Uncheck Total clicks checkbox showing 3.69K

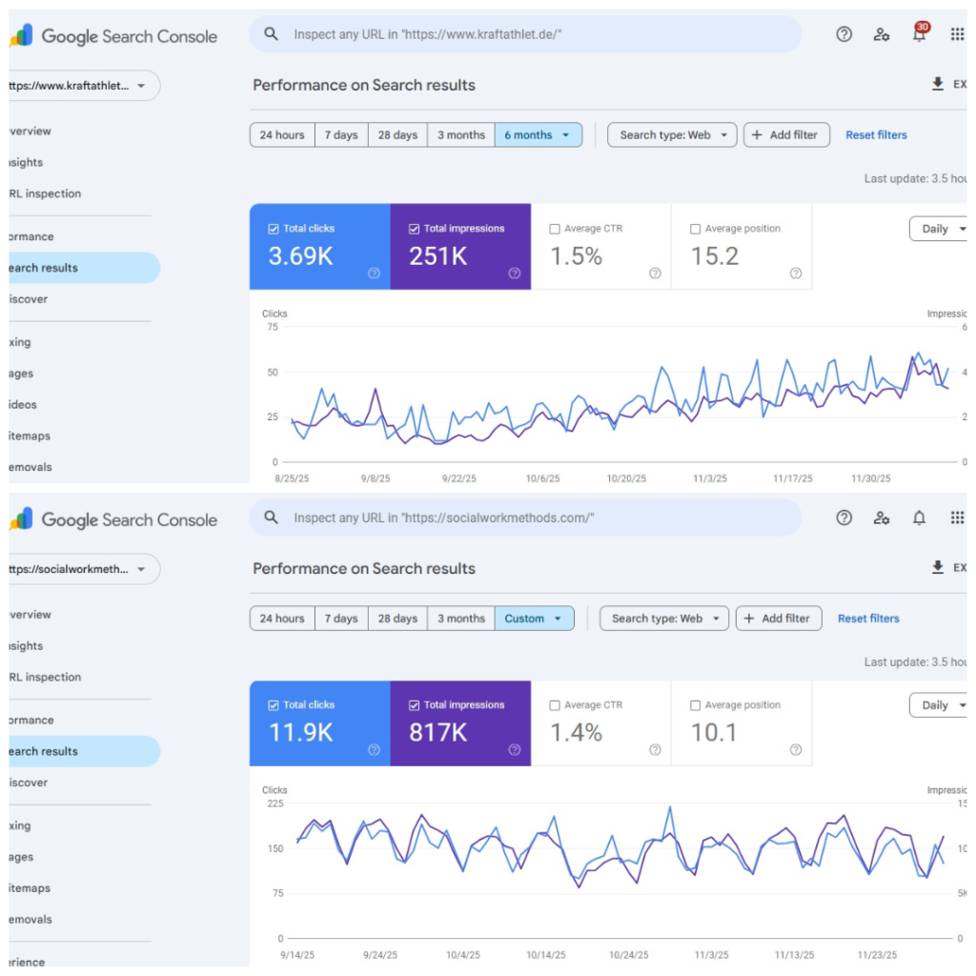coord(274,229)
